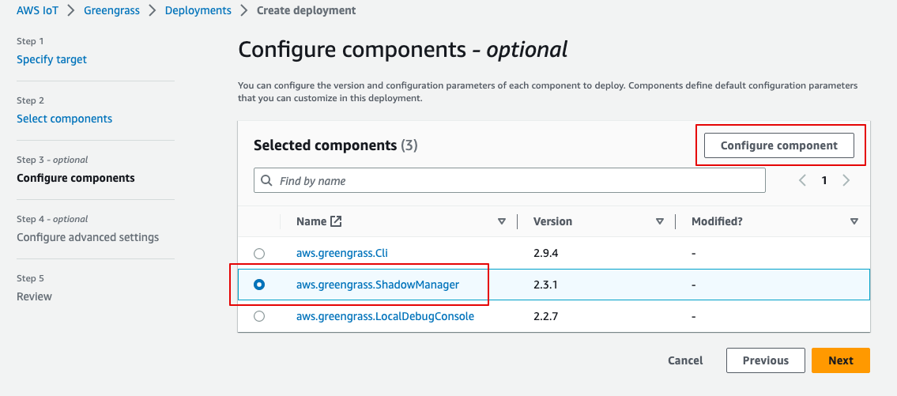Click the Cancel button

685,360
